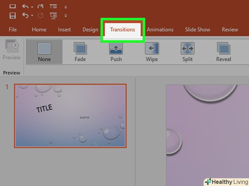
Task: Open Customize Quick Access Toolbar dropdown in Save row
Action: point(66,16)
